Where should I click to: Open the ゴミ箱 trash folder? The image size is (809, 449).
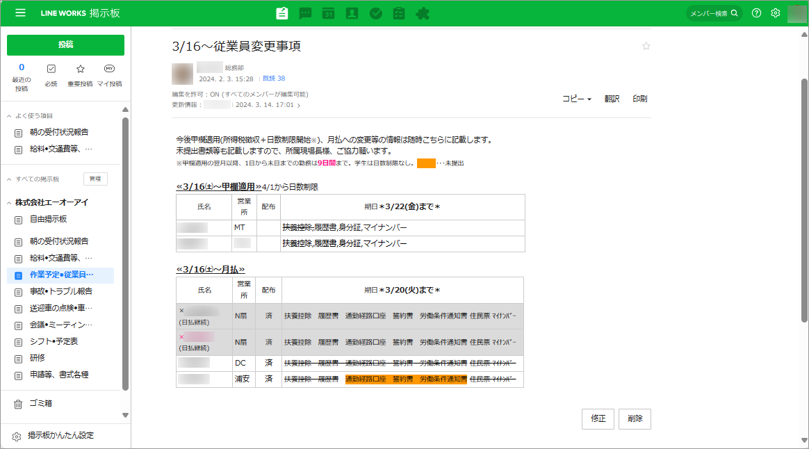click(x=40, y=403)
